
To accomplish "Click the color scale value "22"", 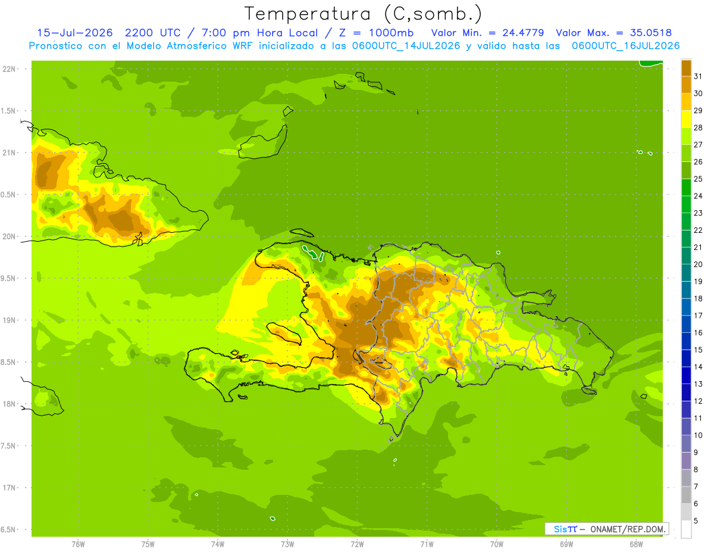I will pos(699,230).
